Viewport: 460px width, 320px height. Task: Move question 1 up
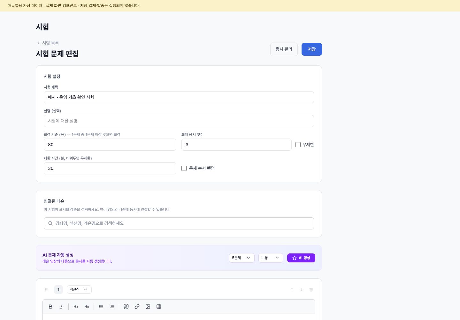(292, 290)
